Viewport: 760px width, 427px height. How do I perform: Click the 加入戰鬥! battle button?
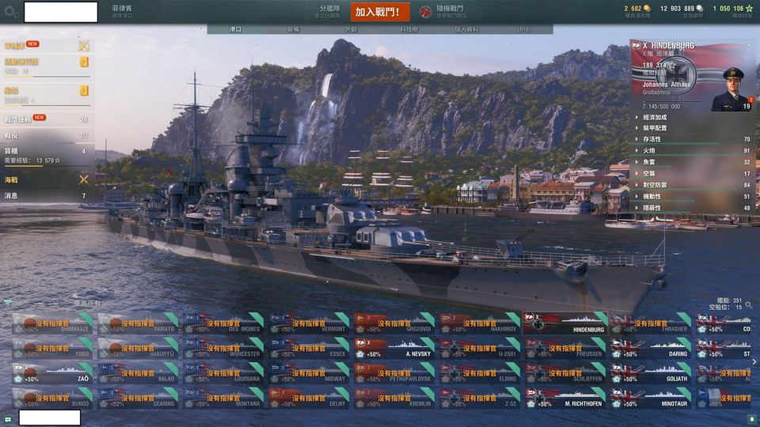379,12
